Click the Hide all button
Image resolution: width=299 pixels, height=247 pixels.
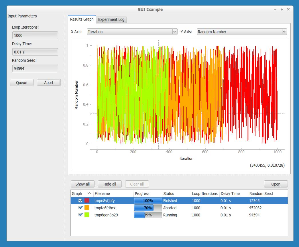[x=110, y=184]
